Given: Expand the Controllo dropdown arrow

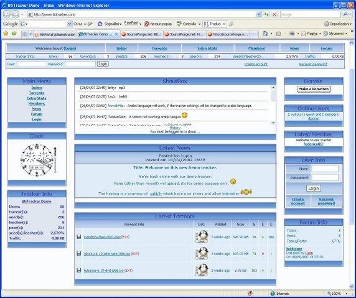Looking at the screenshot, I should 199,24.
